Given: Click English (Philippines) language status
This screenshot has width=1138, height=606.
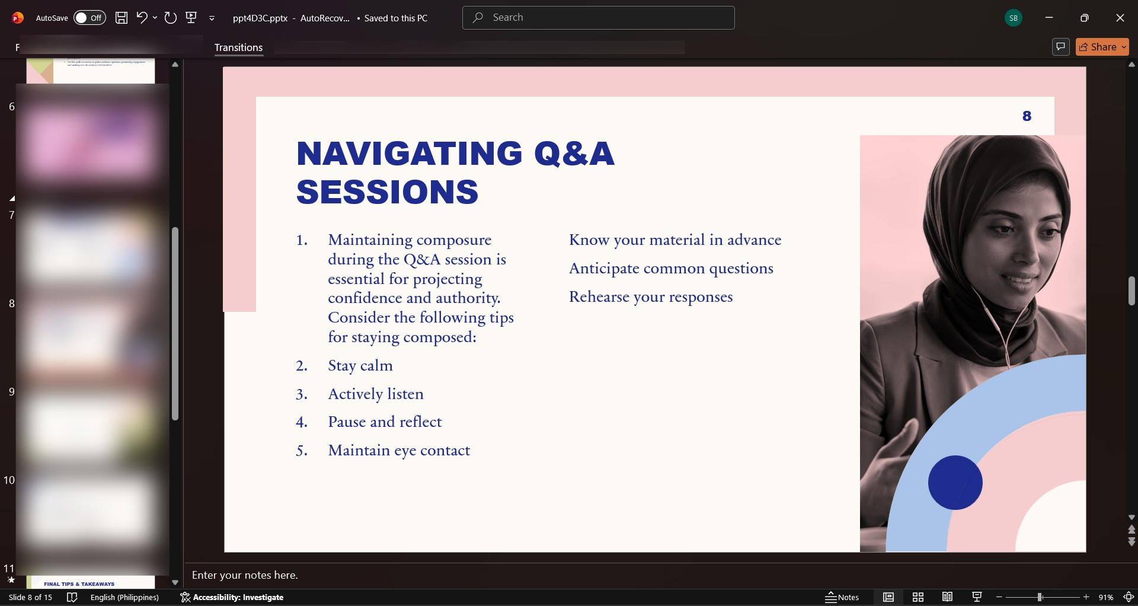Looking at the screenshot, I should pos(124,597).
